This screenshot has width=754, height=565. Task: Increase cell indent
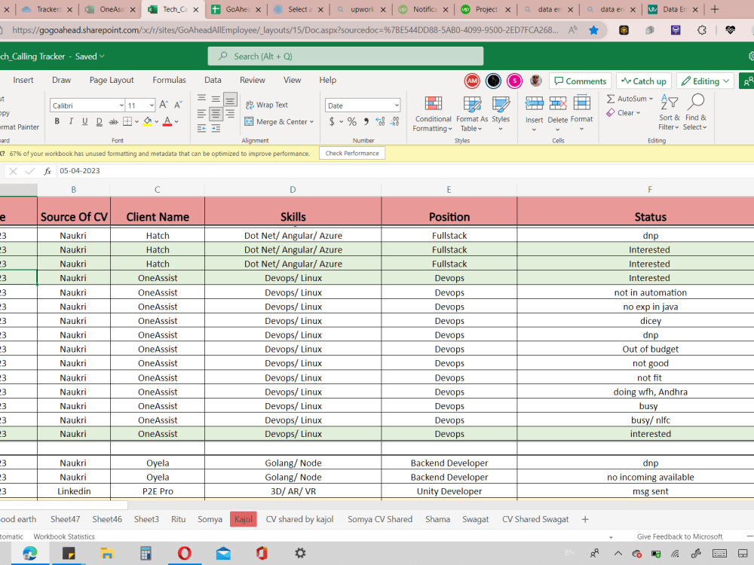[216, 128]
